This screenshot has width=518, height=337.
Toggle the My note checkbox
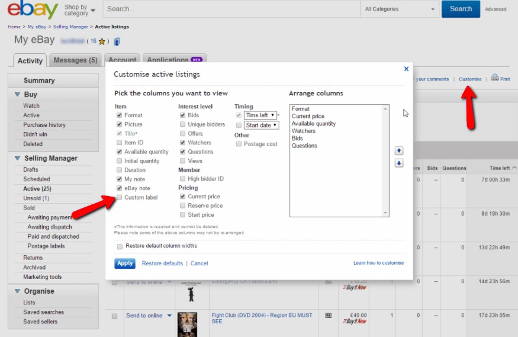tap(119, 179)
